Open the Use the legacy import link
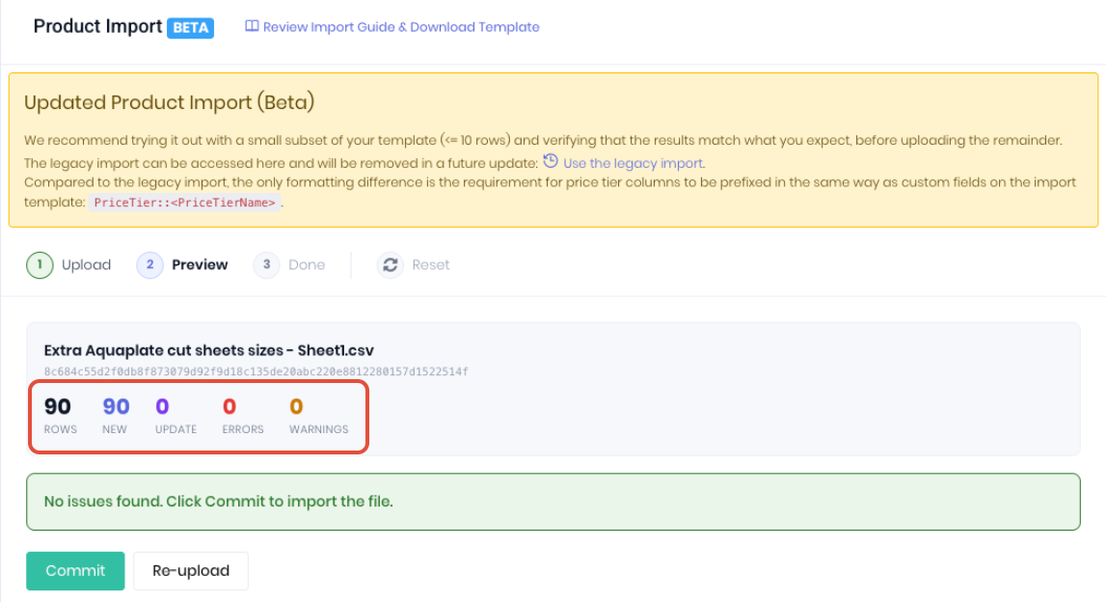The width and height of the screenshot is (1106, 602). point(634,163)
